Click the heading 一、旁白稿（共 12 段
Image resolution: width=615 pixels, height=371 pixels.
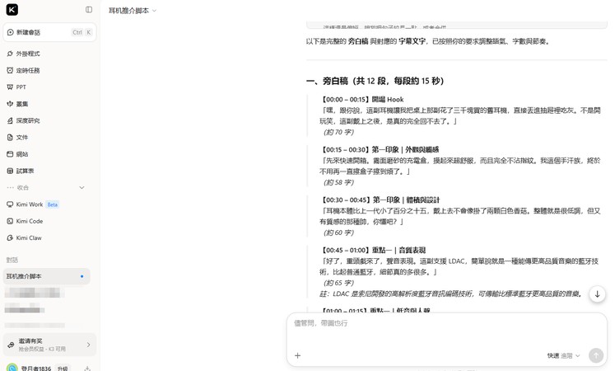tap(375, 81)
